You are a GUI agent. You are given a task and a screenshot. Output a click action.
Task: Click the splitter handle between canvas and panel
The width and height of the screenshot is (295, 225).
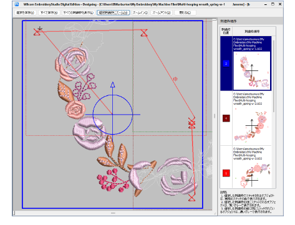click(x=215, y=116)
